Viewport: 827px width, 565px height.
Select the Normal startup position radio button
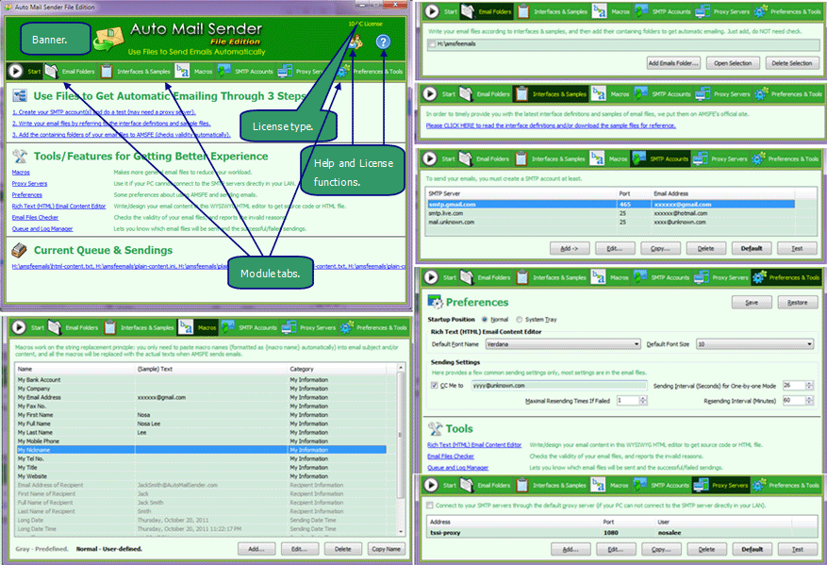click(x=484, y=319)
